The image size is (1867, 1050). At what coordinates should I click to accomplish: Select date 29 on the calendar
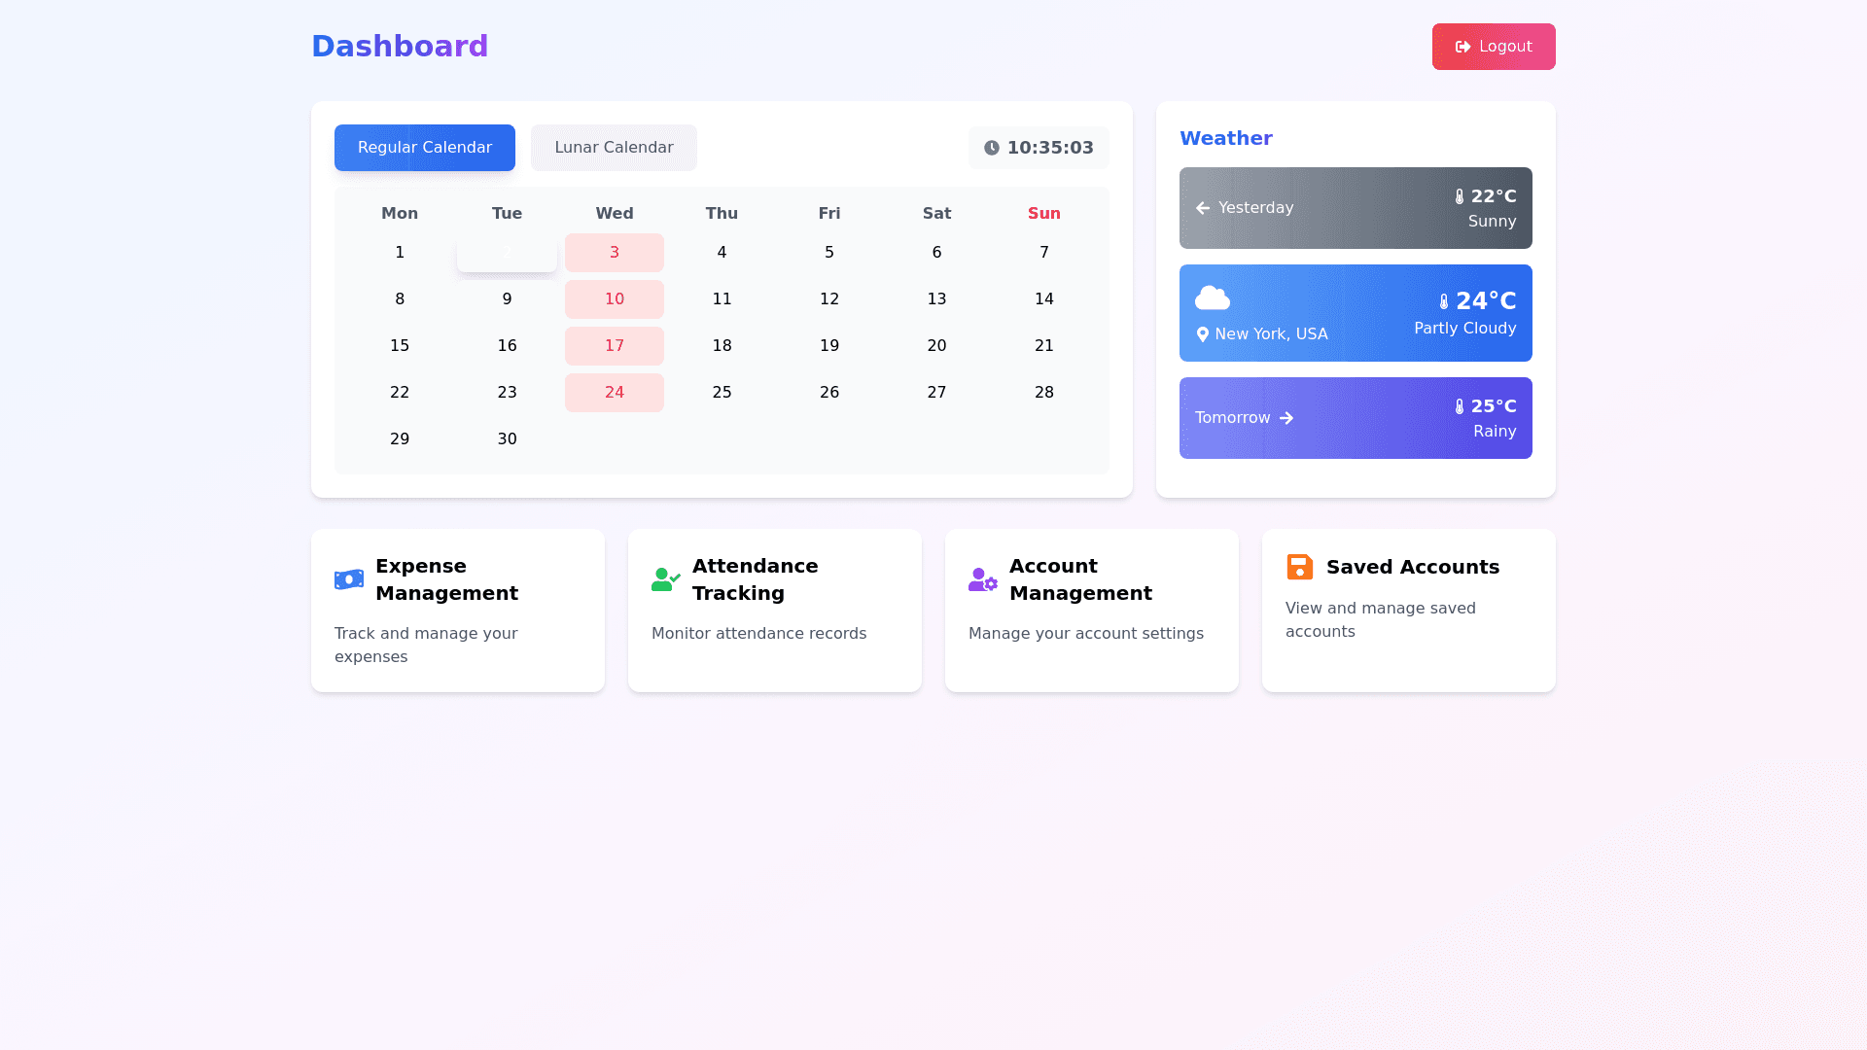[400, 438]
